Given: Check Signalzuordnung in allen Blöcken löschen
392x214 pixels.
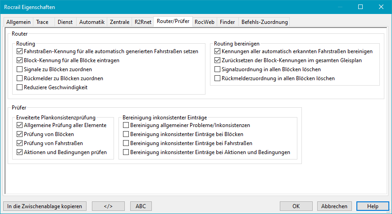Looking at the screenshot, I should pyautogui.click(x=218, y=69).
